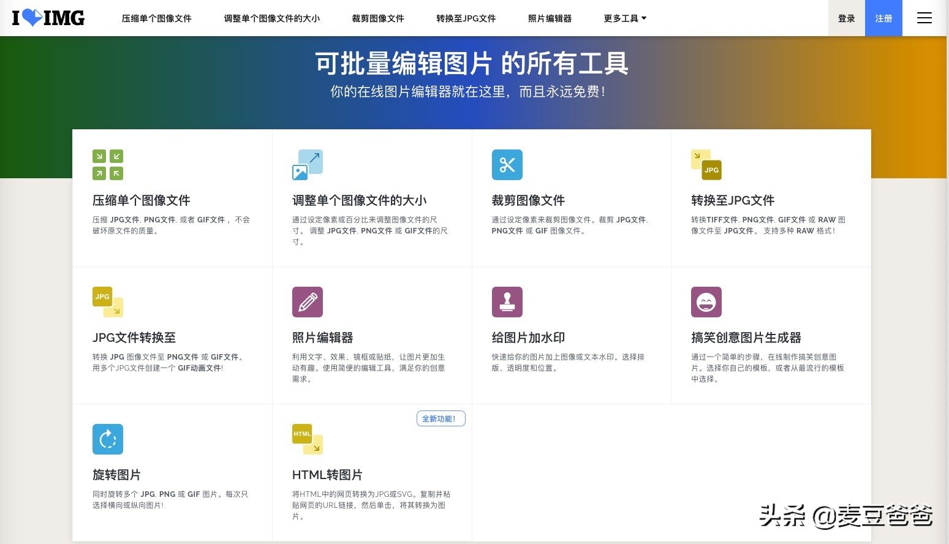
Task: Click the convert-to-JPG tool icon
Action: pos(706,164)
